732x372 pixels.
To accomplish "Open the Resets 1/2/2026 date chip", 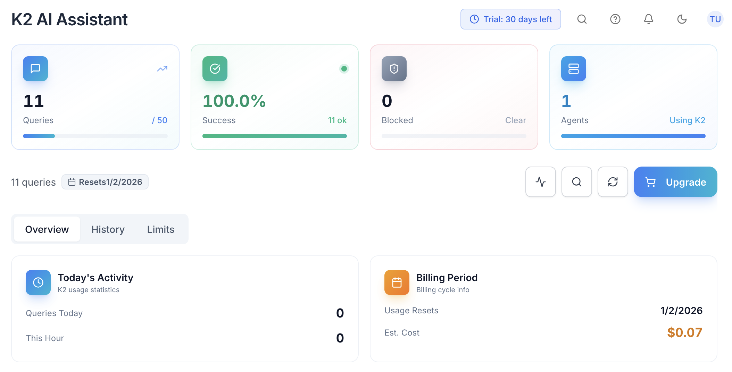I will [x=105, y=182].
